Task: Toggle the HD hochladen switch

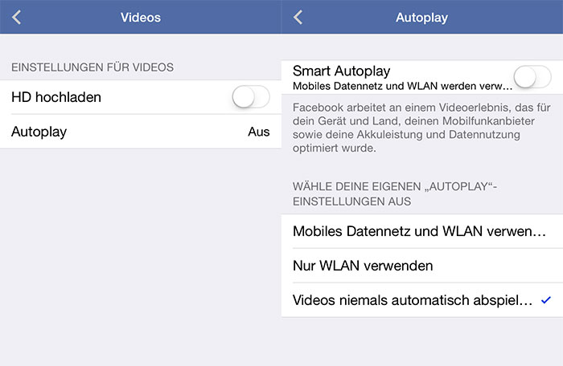Action: (251, 97)
